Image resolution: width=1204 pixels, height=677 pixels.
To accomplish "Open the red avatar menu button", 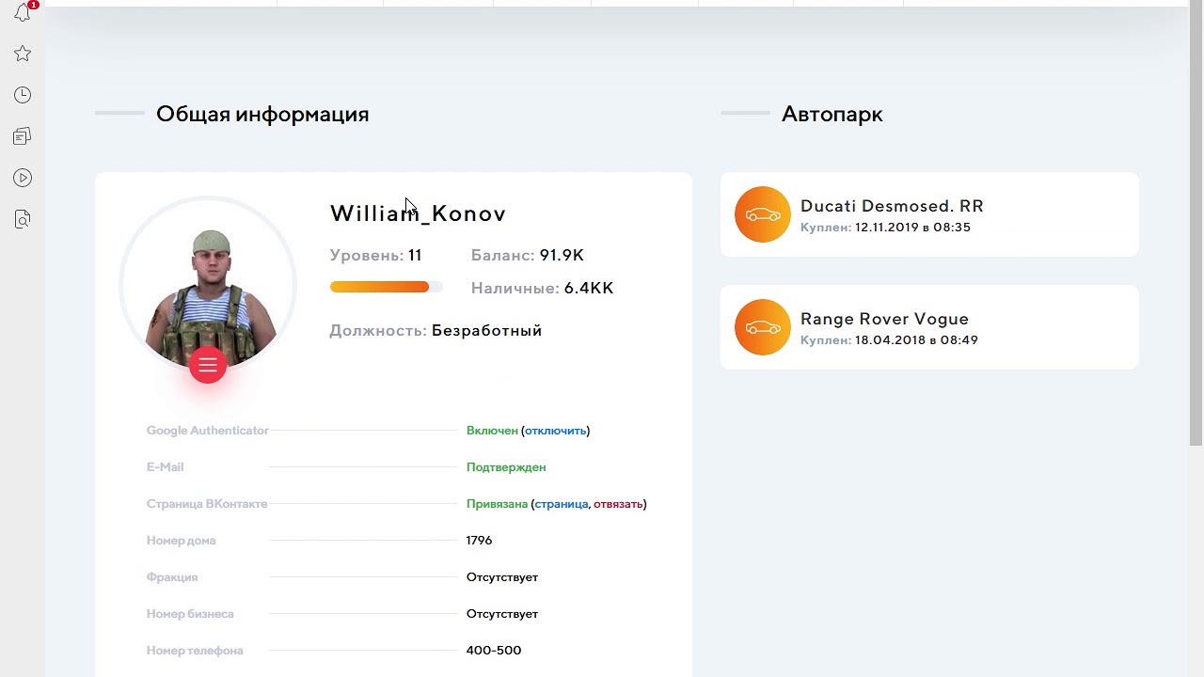I will tap(208, 365).
